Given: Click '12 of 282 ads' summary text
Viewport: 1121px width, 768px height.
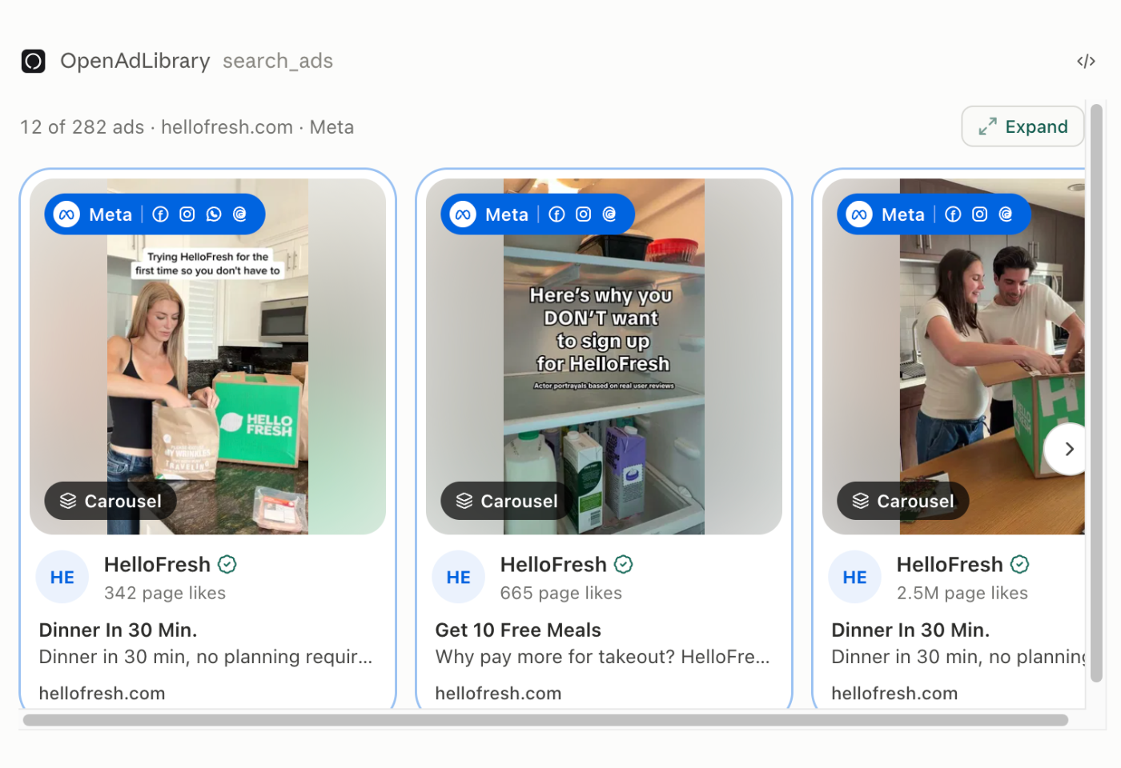Looking at the screenshot, I should pos(82,127).
